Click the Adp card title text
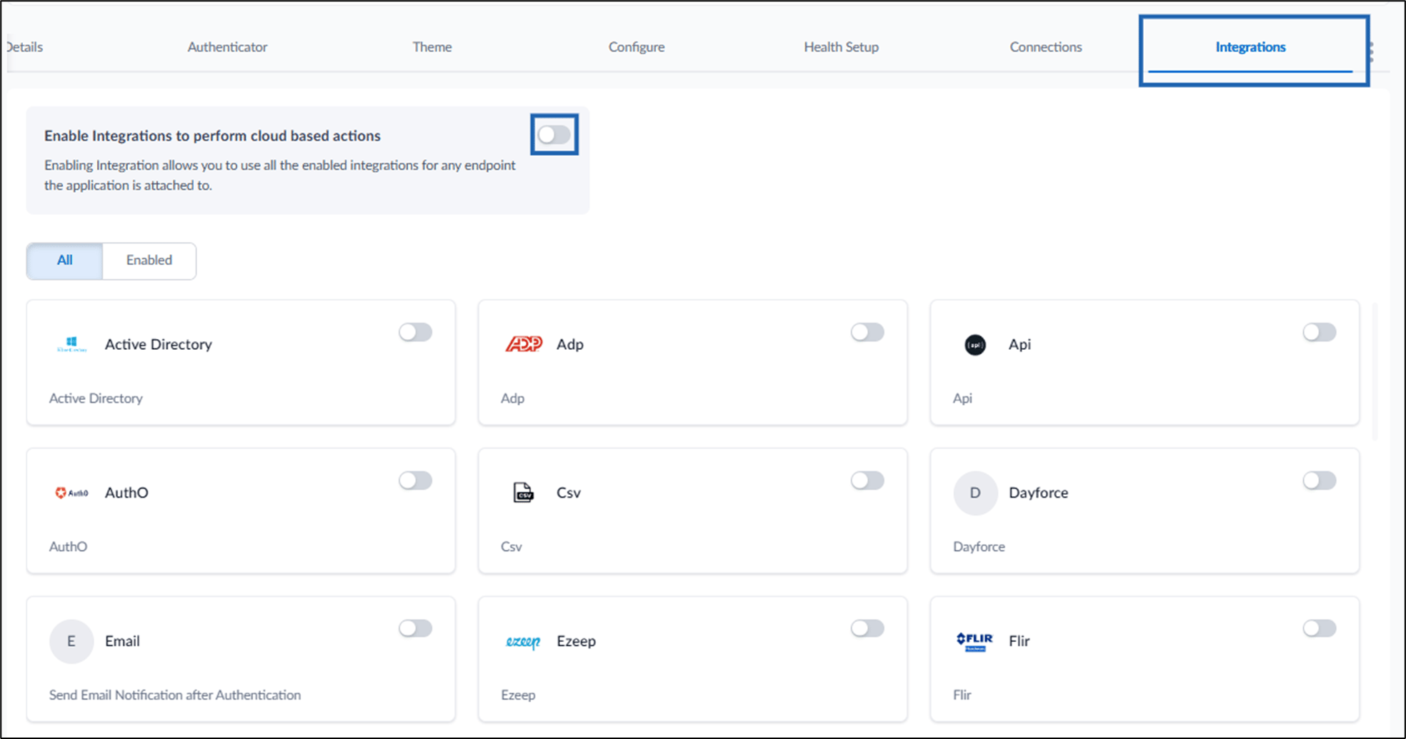This screenshot has width=1406, height=739. pos(570,344)
